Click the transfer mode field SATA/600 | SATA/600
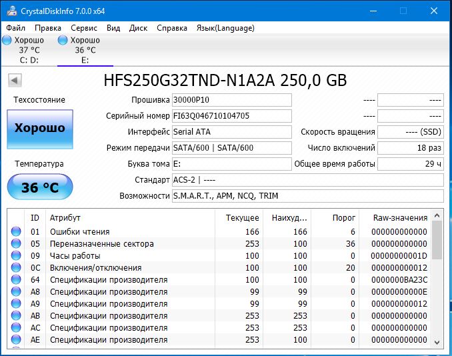Viewport: 452px width, 356px height. (232, 148)
